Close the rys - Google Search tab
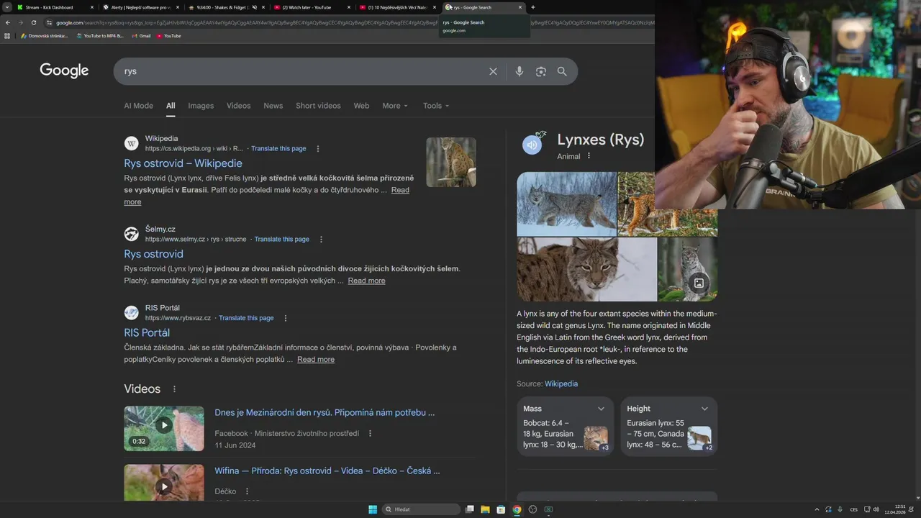 pos(520,7)
